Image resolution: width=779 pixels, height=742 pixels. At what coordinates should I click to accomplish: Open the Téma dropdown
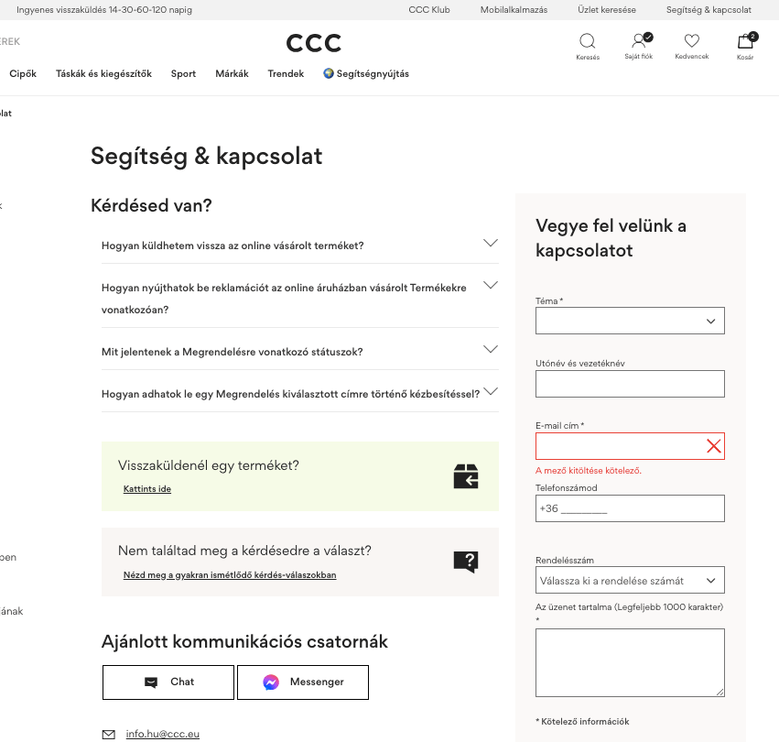pyautogui.click(x=630, y=321)
